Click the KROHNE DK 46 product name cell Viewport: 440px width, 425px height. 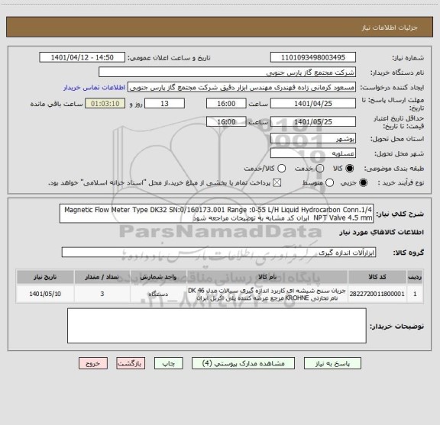pos(267,294)
